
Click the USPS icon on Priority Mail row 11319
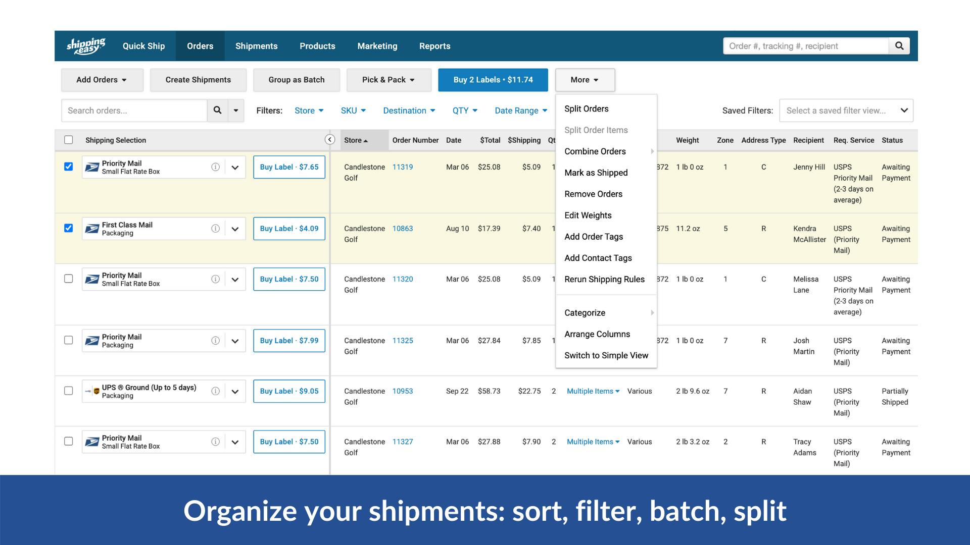pos(91,167)
